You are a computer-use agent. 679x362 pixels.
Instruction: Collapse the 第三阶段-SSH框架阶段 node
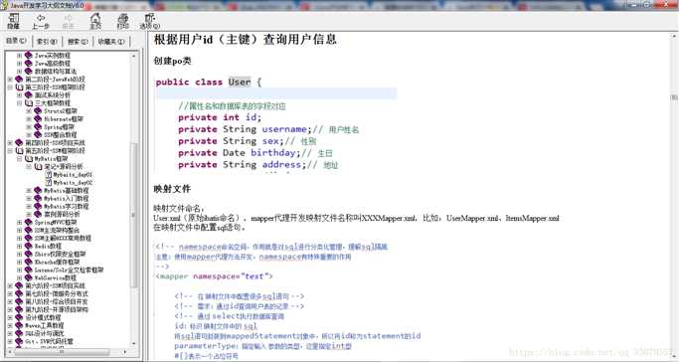pos(10,88)
